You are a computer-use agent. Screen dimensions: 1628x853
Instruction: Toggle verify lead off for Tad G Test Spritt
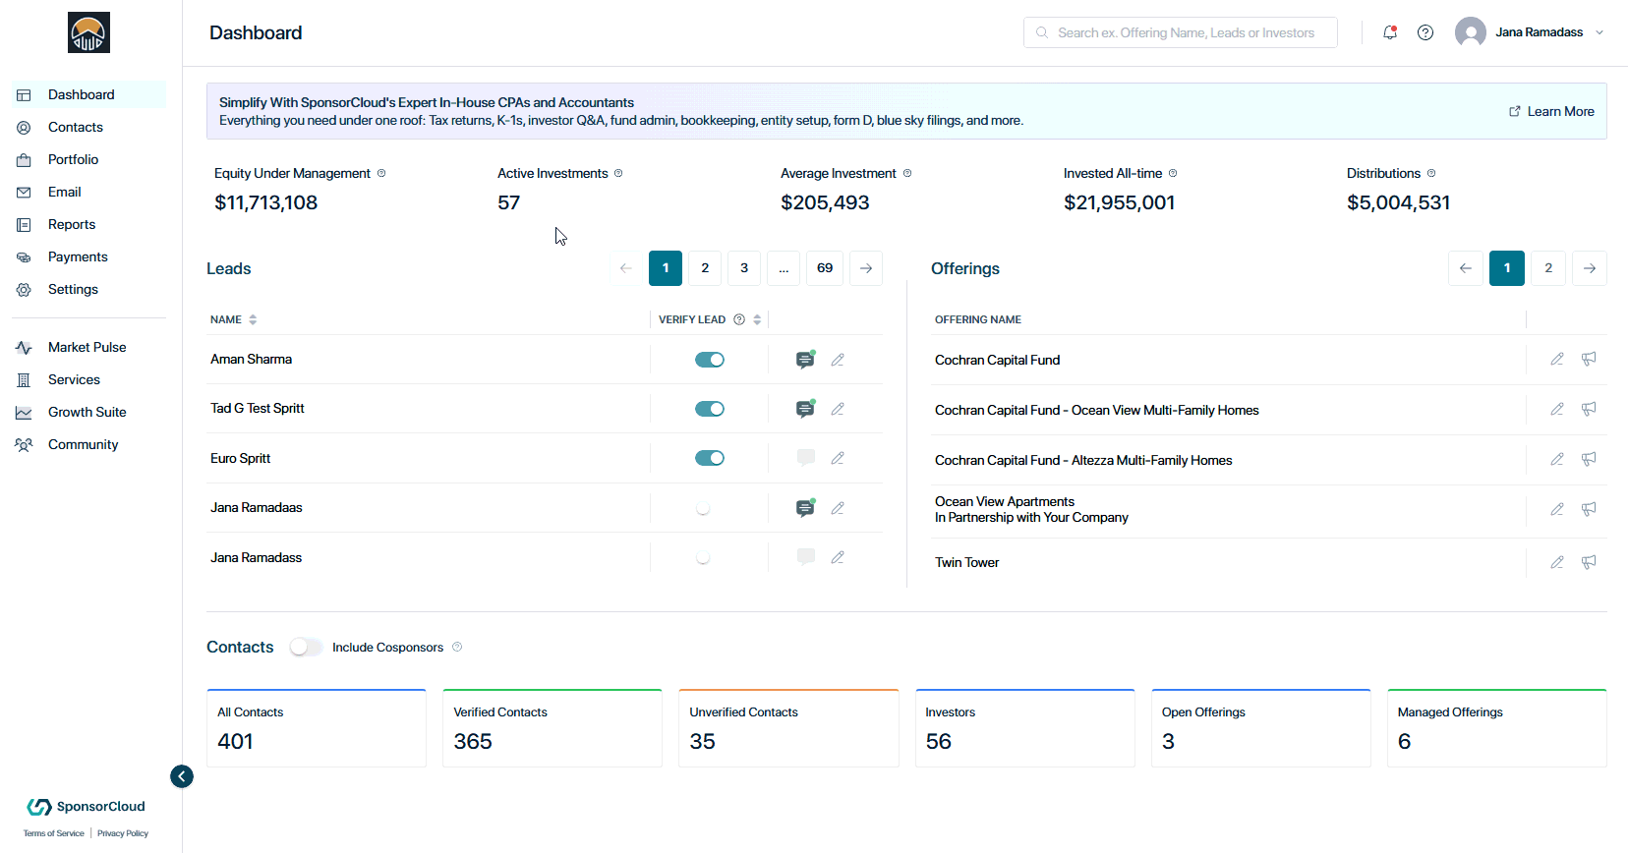tap(710, 409)
